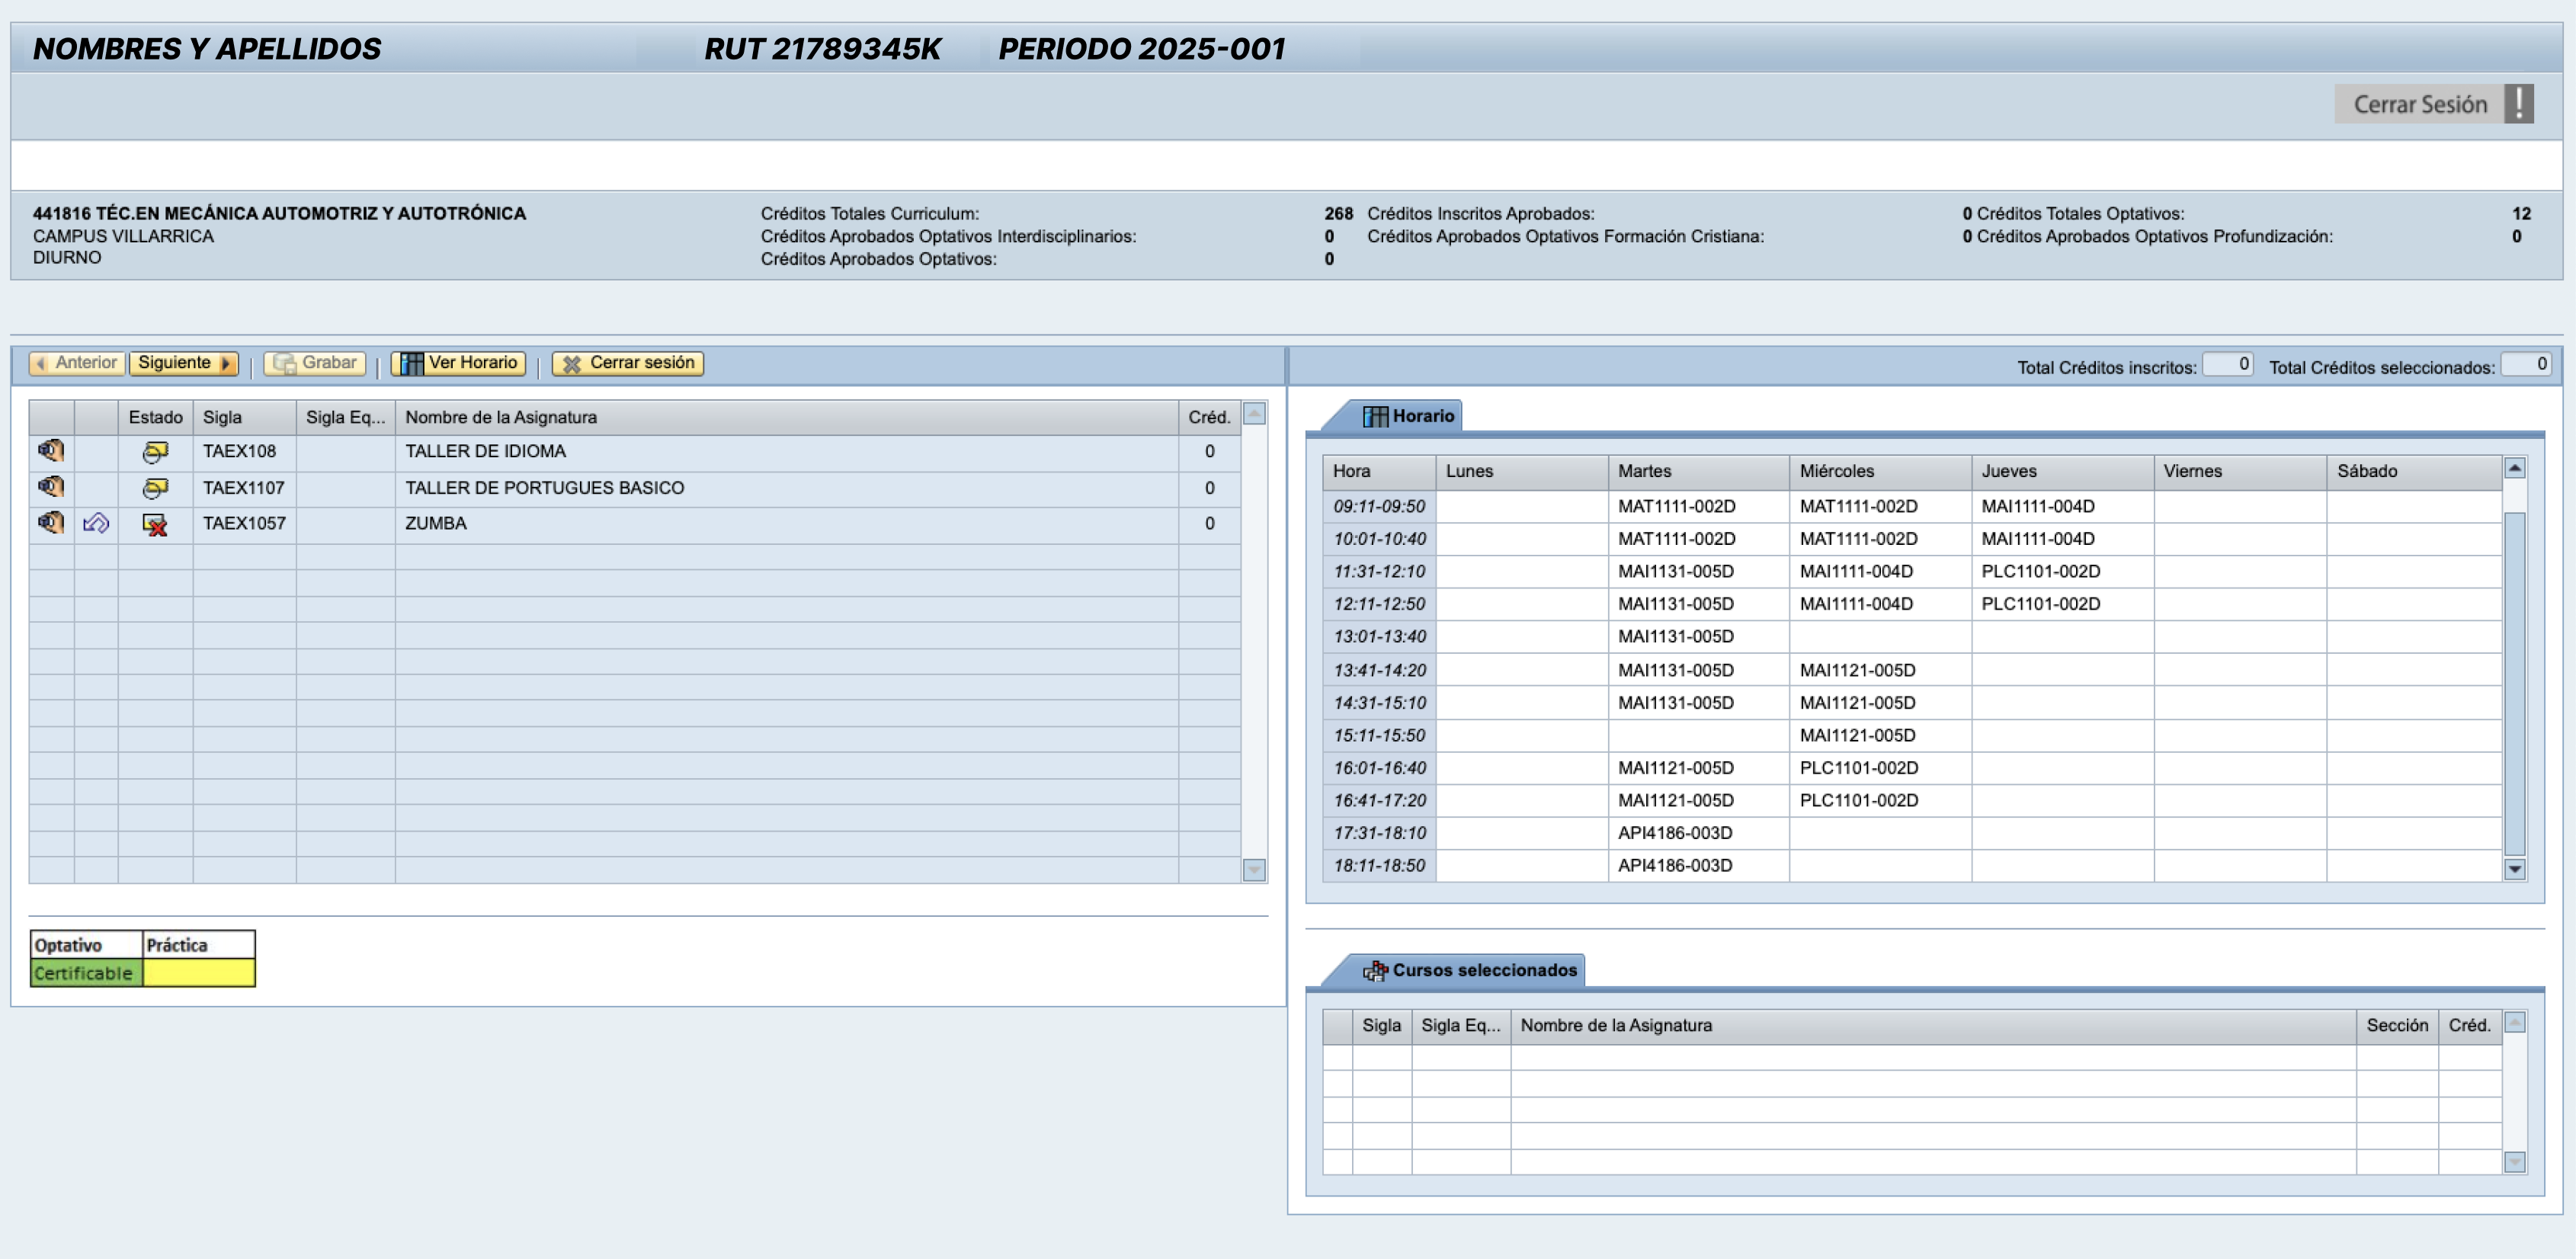
Task: Click Sección header in Cursos seleccionados
Action: [2397, 1026]
